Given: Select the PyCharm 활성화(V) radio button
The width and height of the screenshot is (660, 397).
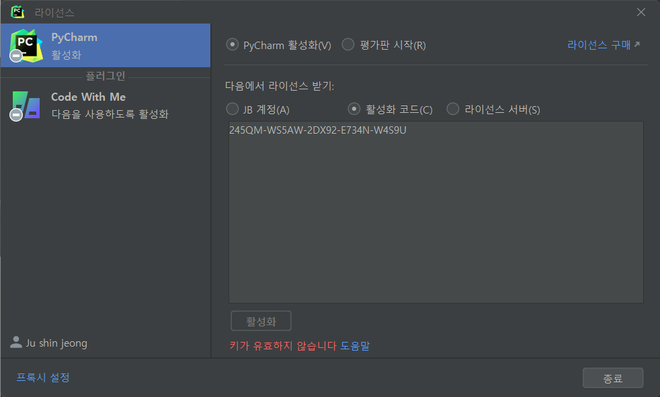Looking at the screenshot, I should click(233, 44).
